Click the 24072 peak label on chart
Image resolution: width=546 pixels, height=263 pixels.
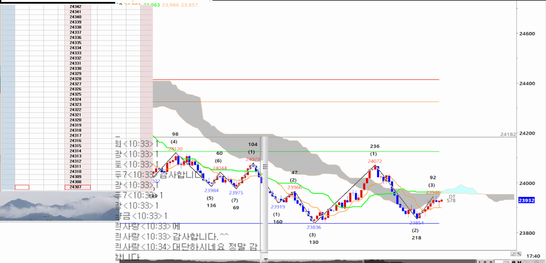(x=375, y=161)
